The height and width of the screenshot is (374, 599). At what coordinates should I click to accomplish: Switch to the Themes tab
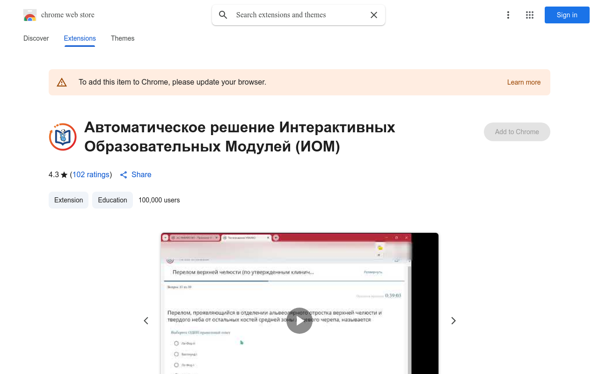[x=123, y=38]
